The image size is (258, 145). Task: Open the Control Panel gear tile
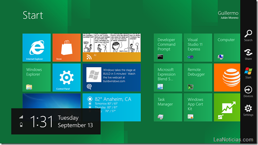[67, 77]
